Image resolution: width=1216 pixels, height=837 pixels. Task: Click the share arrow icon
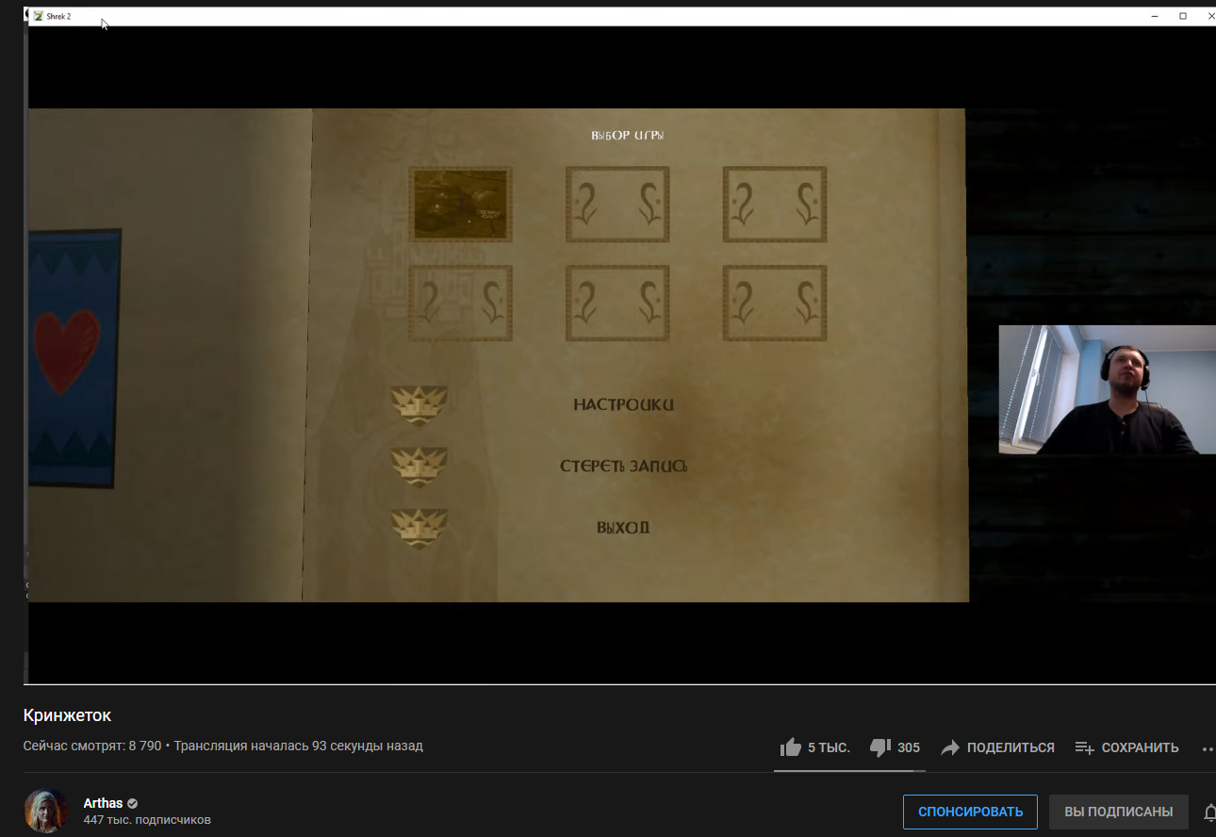tap(950, 747)
